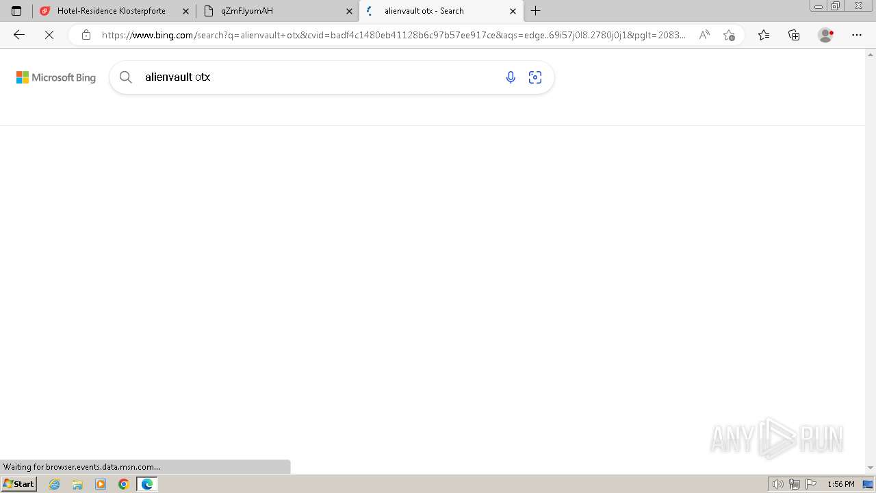
Task: Open the Favorites list
Action: click(x=764, y=35)
